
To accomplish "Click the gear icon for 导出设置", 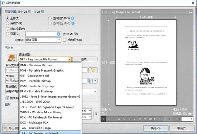I will pyautogui.click(x=6, y=128).
